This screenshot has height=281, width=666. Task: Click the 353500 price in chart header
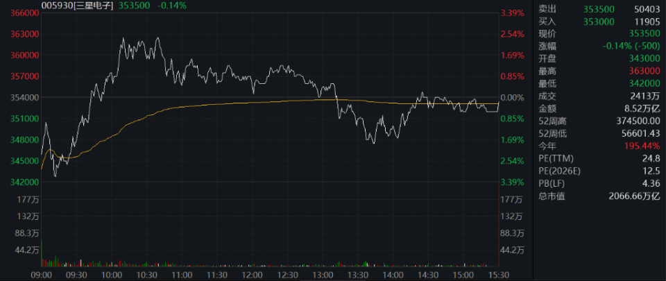[x=135, y=5]
